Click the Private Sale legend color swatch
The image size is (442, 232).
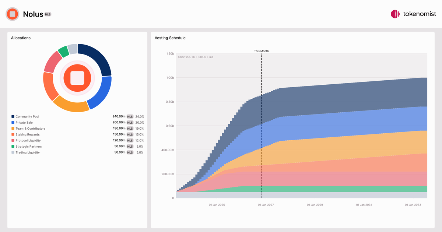click(x=13, y=123)
